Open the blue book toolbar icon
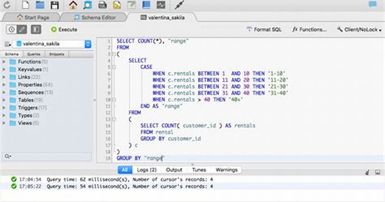Screen dimensions: 385x202 point(146,5)
